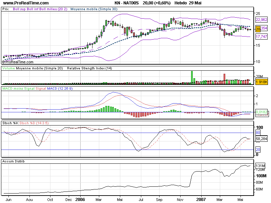Click the Stoch %K legend label
Screen dimensions: 271x203
11,123
